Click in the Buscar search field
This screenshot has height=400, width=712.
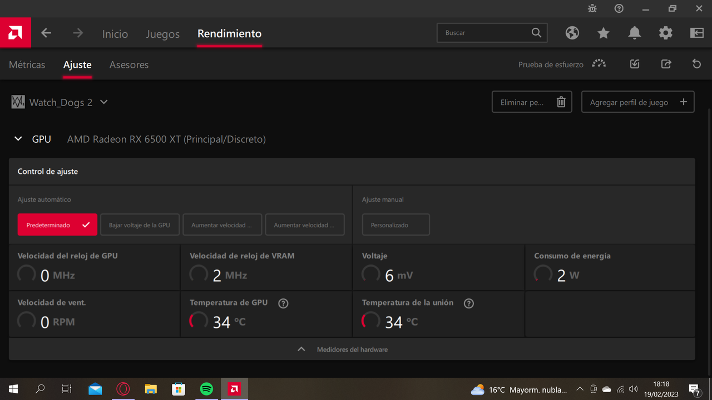coord(492,33)
